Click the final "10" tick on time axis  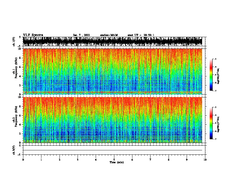pos(205,160)
